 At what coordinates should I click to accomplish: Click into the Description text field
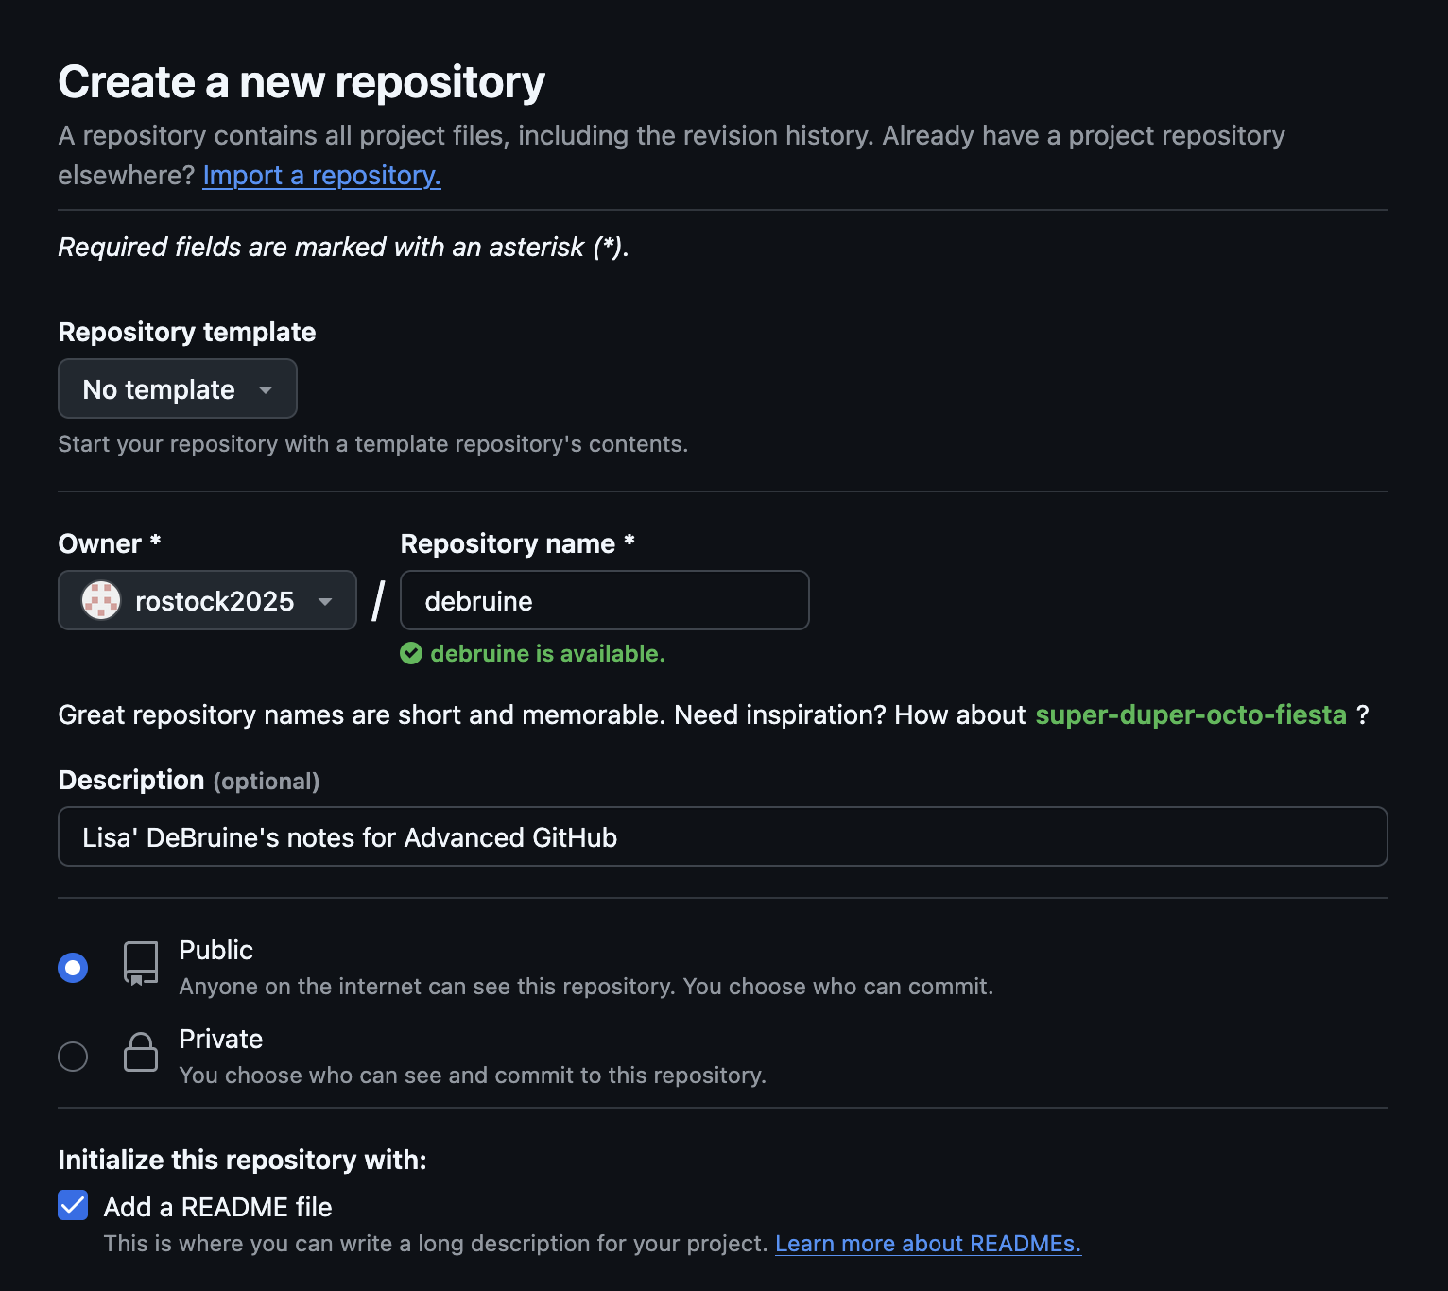(x=722, y=836)
